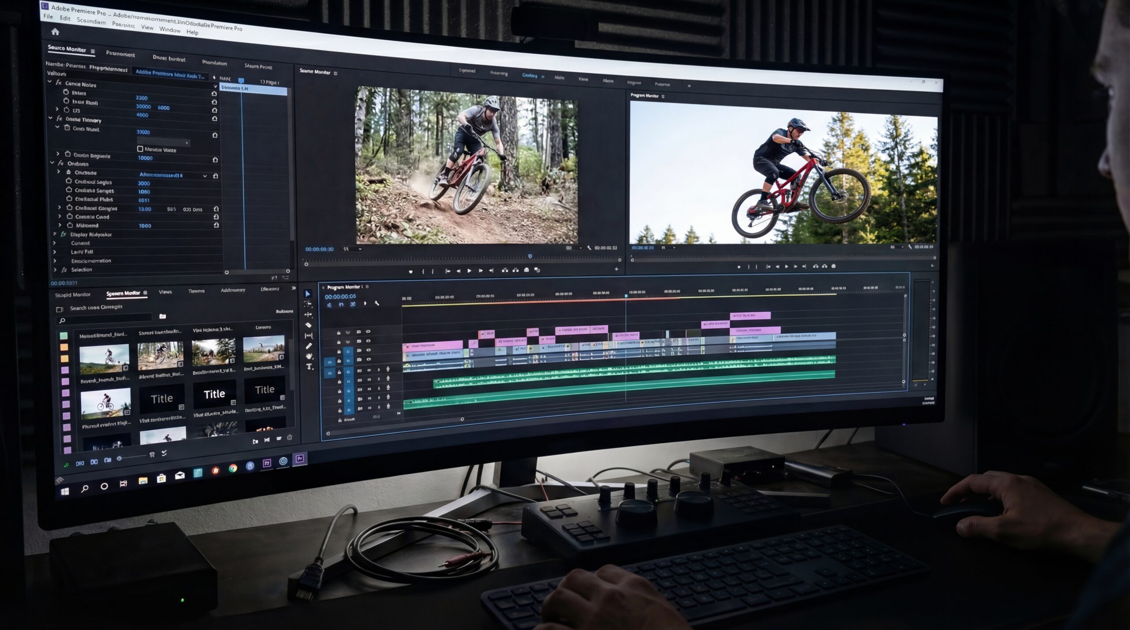Open the Windows Start menu

pos(65,491)
